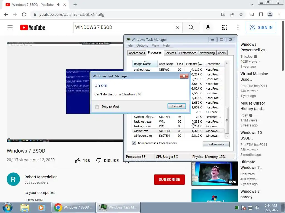Select the winlogon.exe process row
Image resolution: width=285 pixels, height=213 pixels.
tap(178, 136)
